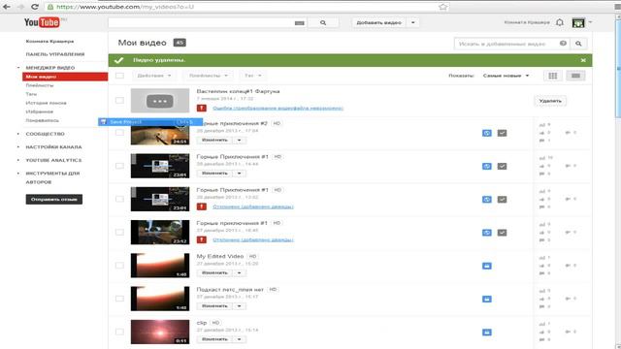Click the gray monetization icon for Горные приключения #2
The width and height of the screenshot is (621, 349).
pyautogui.click(x=502, y=133)
